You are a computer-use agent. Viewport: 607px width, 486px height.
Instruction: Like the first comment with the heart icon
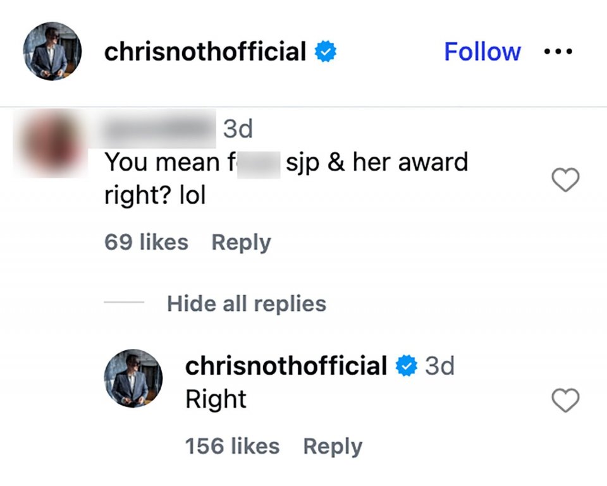point(566,179)
